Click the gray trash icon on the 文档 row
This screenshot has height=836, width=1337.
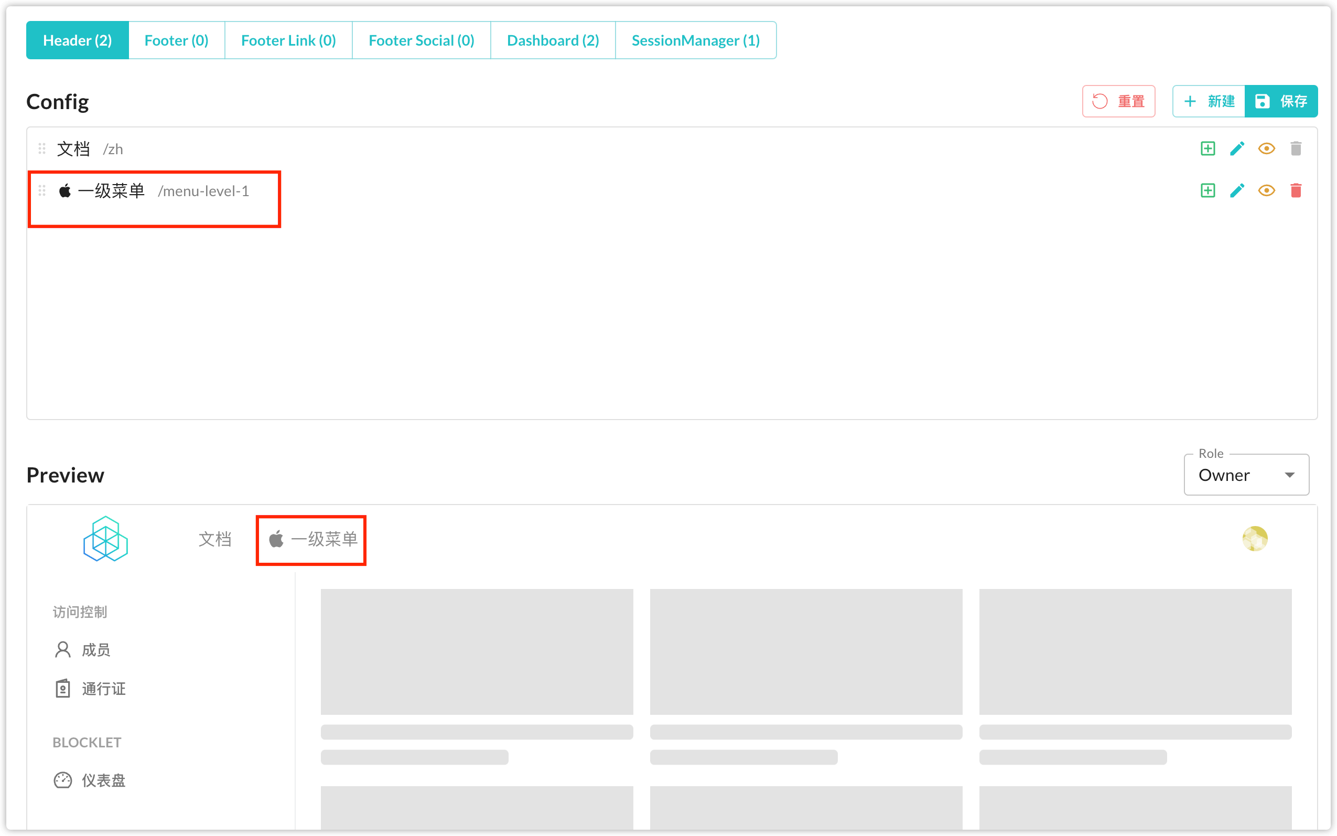(1296, 149)
